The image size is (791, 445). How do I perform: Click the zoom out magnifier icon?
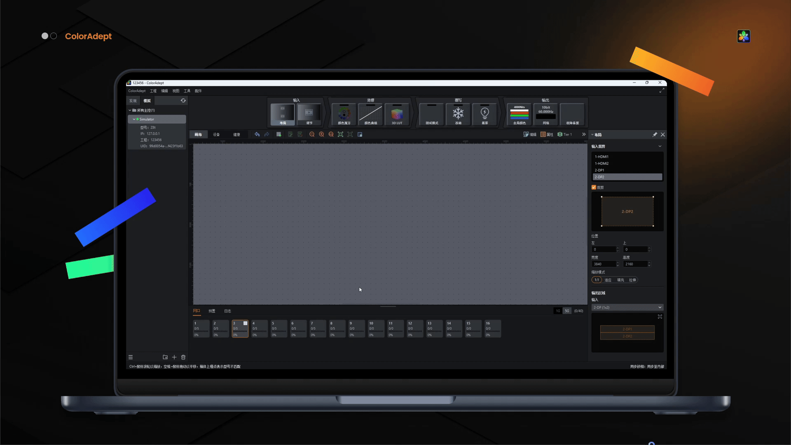click(x=312, y=134)
